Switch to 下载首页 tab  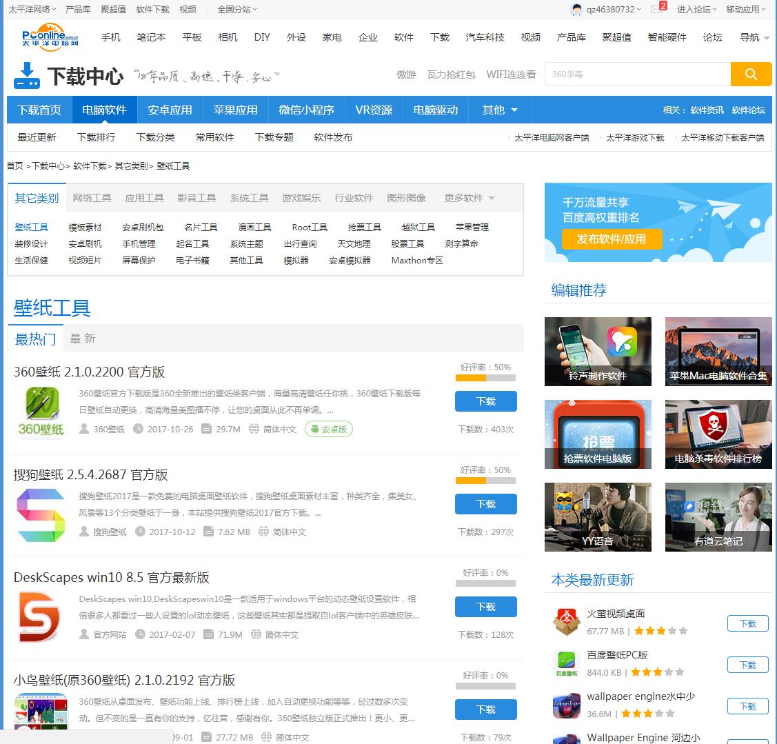[x=39, y=110]
